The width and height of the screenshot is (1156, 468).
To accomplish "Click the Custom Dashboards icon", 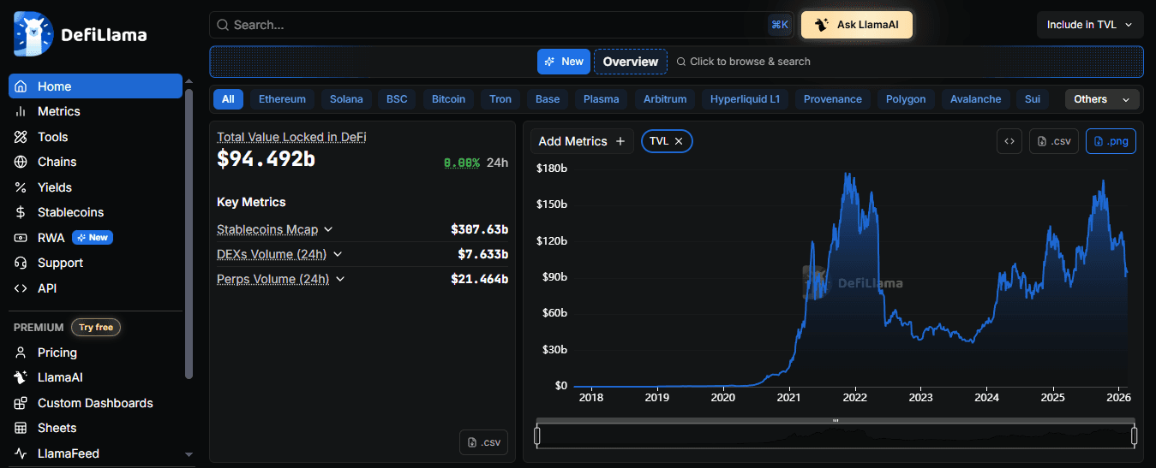I will pos(21,403).
